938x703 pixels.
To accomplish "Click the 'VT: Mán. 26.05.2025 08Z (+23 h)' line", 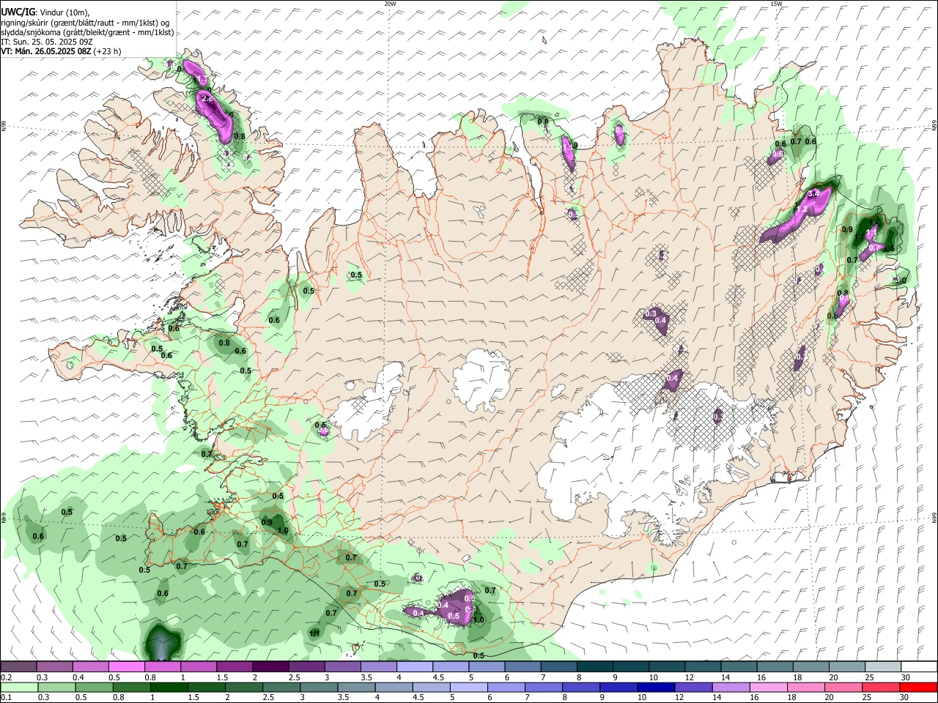I will click(61, 51).
